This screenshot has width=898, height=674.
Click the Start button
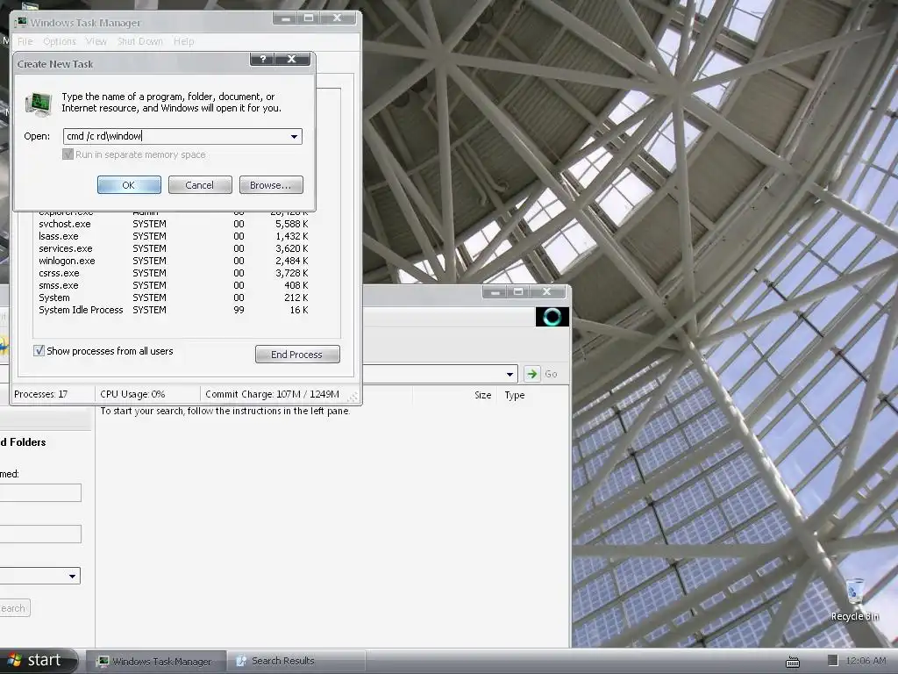(37, 660)
